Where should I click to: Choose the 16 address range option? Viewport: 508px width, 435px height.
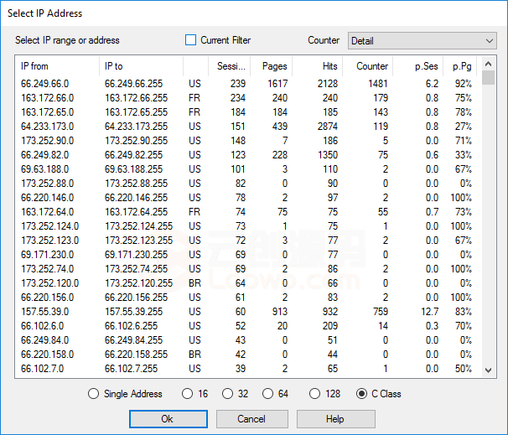[194, 394]
